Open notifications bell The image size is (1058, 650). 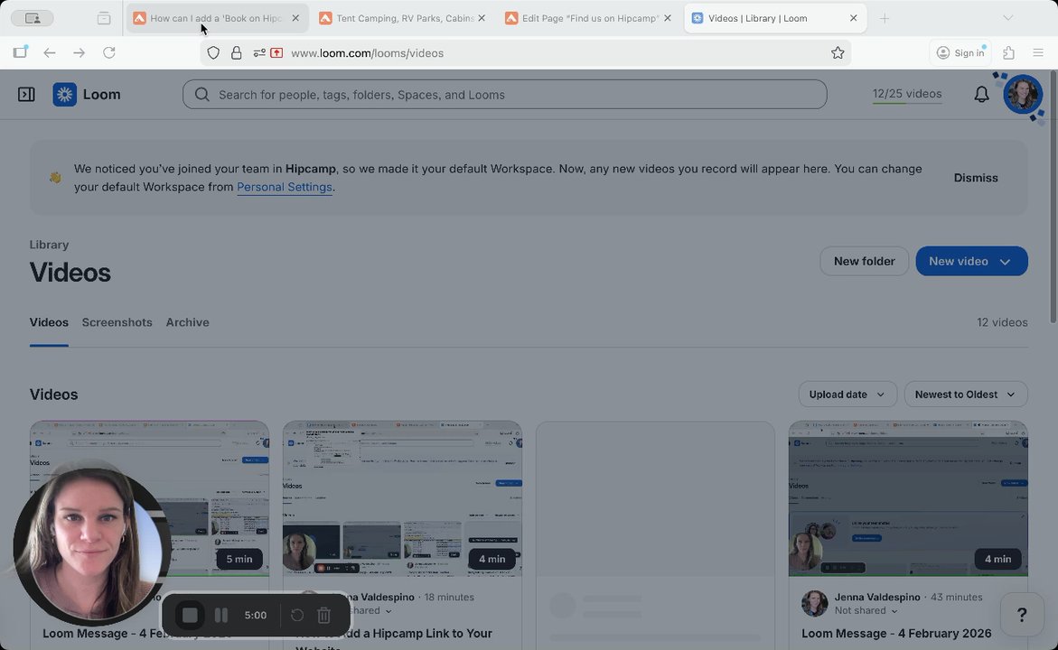tap(981, 95)
